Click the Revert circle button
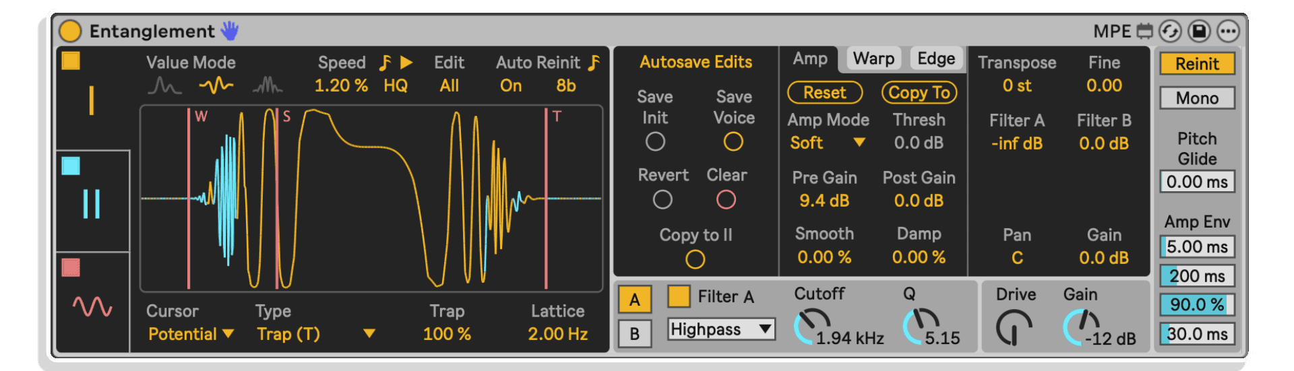 [x=663, y=199]
